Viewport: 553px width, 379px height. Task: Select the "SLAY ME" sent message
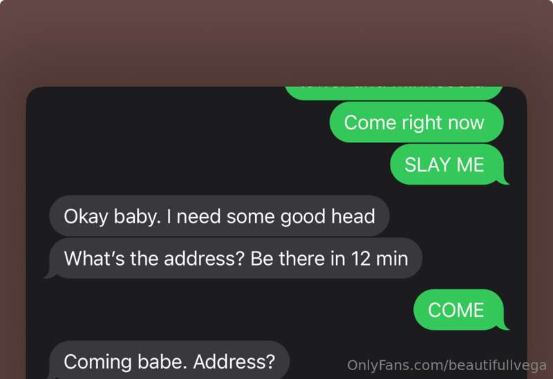pyautogui.click(x=447, y=165)
